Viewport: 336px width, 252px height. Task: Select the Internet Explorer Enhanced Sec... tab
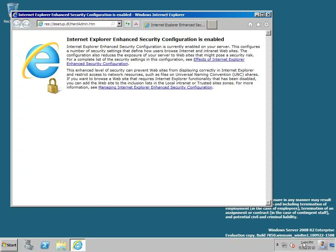pyautogui.click(x=175, y=25)
